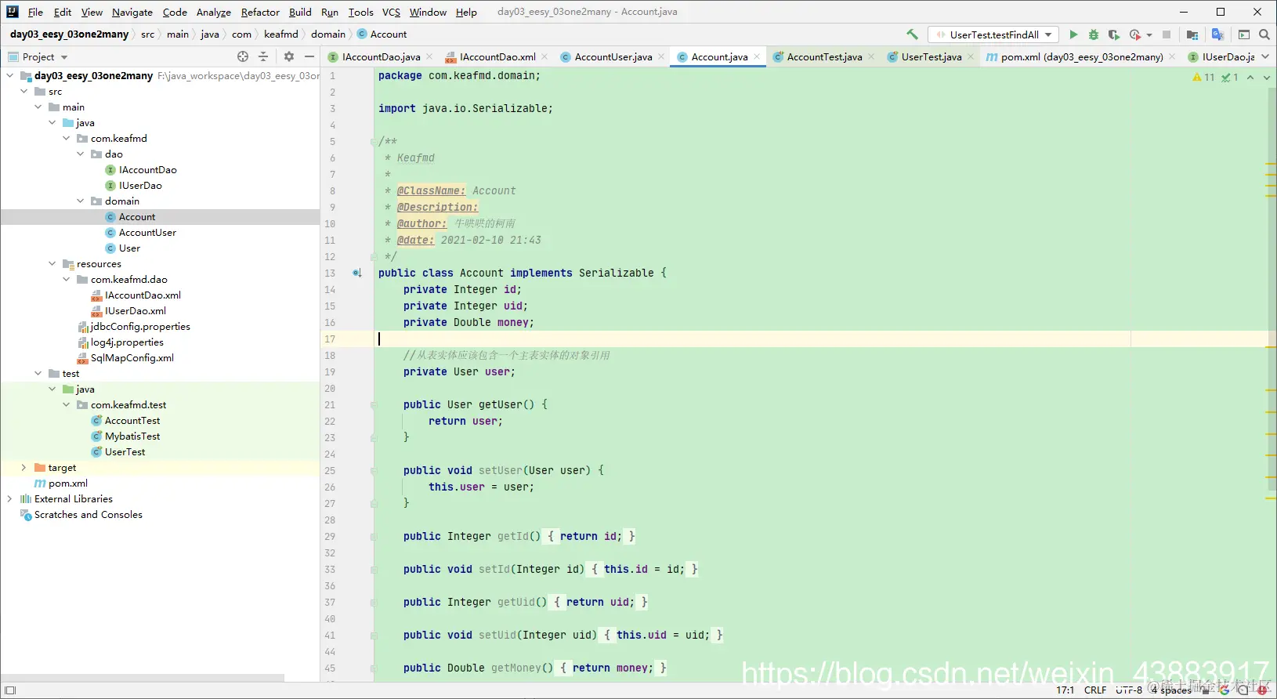Run with coverage icon
1277x699 pixels.
coord(1114,34)
